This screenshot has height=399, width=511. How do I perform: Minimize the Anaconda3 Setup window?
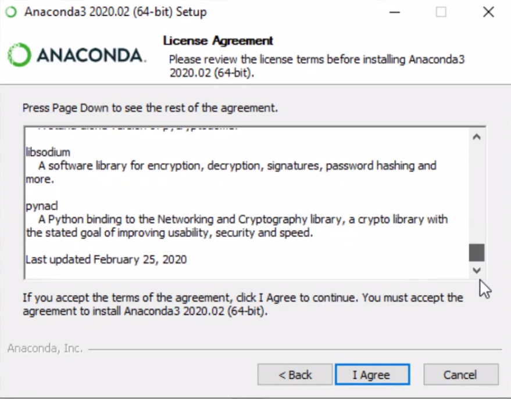click(x=394, y=12)
